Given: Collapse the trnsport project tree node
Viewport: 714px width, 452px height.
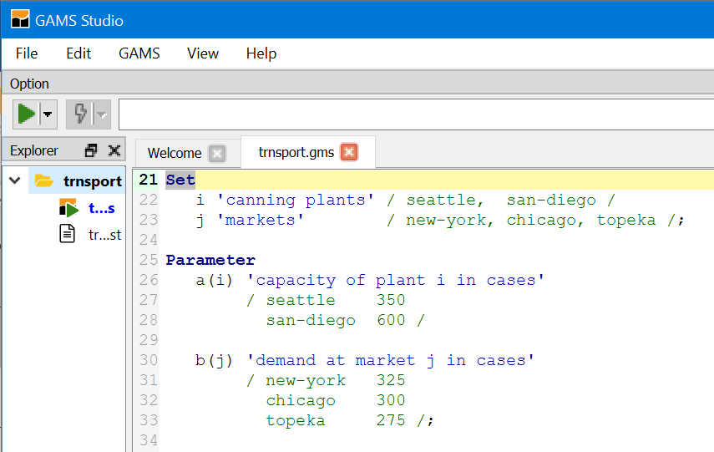Looking at the screenshot, I should click(14, 180).
